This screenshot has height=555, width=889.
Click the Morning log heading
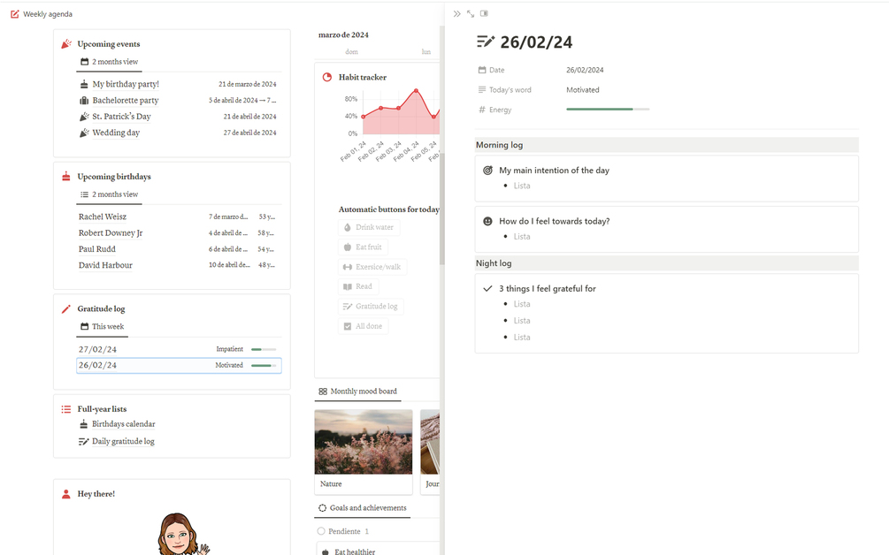499,145
